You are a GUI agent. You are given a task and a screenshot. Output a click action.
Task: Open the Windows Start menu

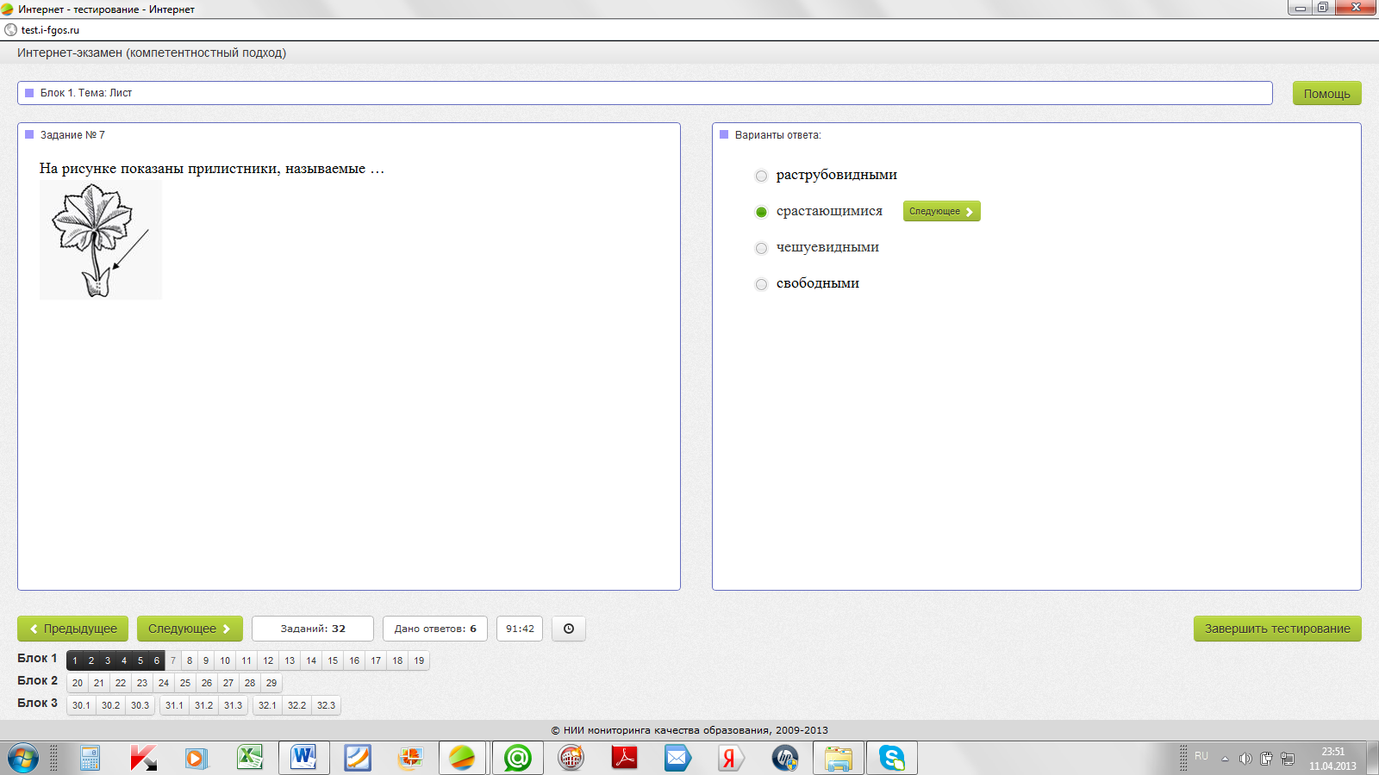[x=23, y=758]
